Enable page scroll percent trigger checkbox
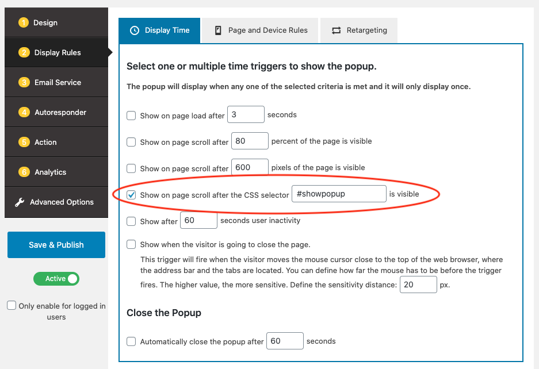539x369 pixels. pyautogui.click(x=131, y=142)
